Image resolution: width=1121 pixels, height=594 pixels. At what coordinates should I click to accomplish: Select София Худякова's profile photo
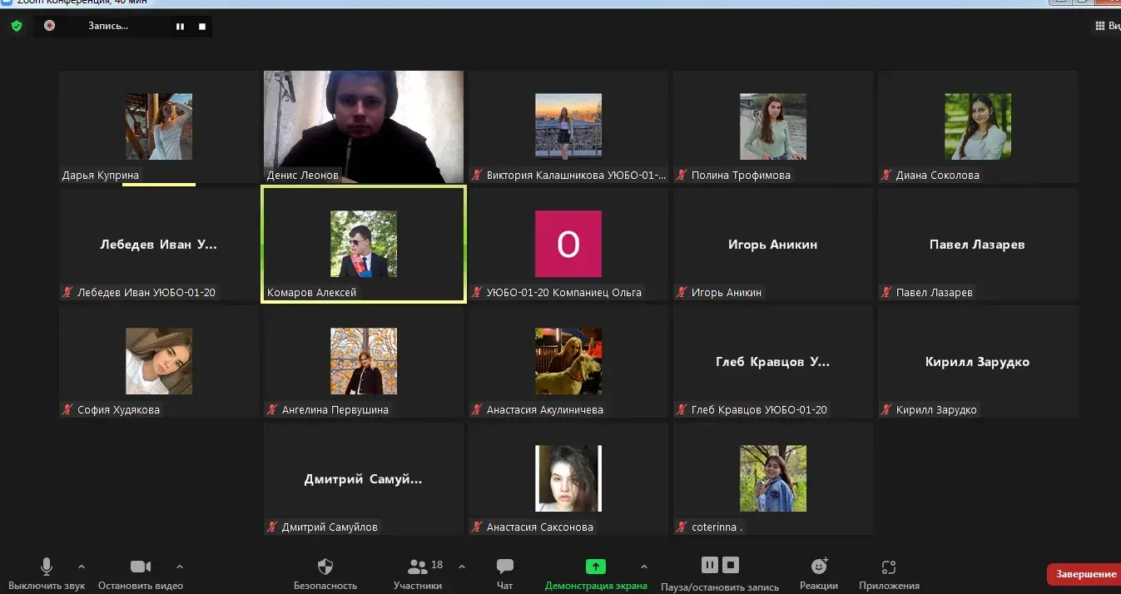click(x=159, y=361)
